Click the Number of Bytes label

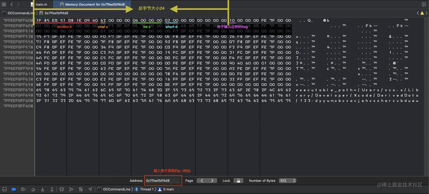tap(262, 180)
